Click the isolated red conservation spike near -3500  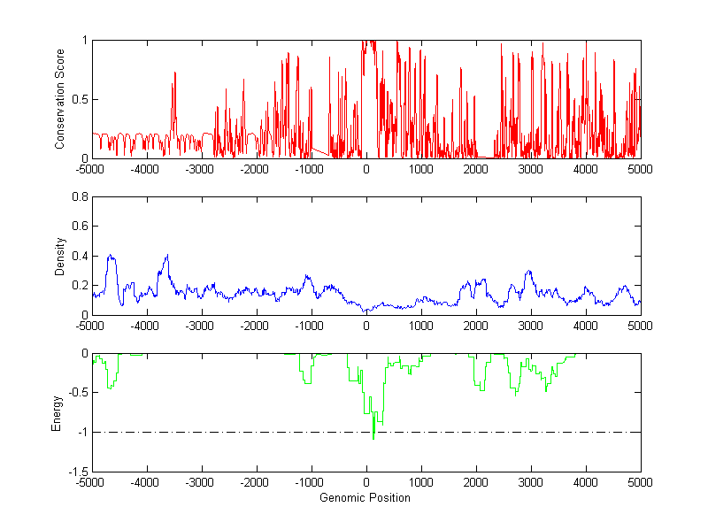click(x=174, y=73)
